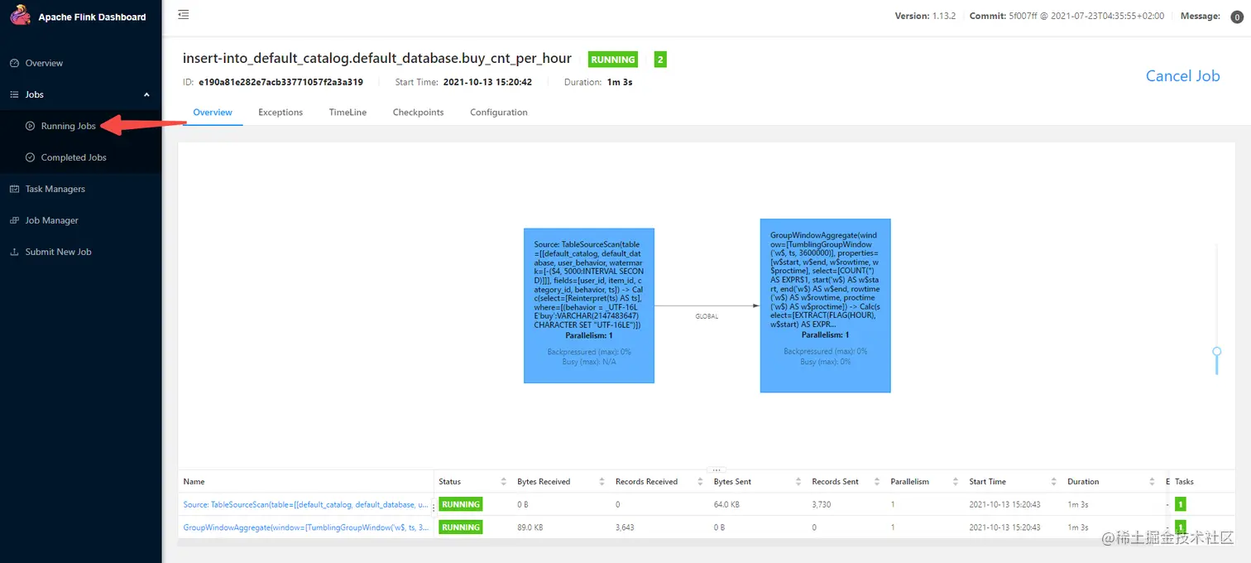Sort table by Parallelism column sorter
The height and width of the screenshot is (563, 1251).
956,482
